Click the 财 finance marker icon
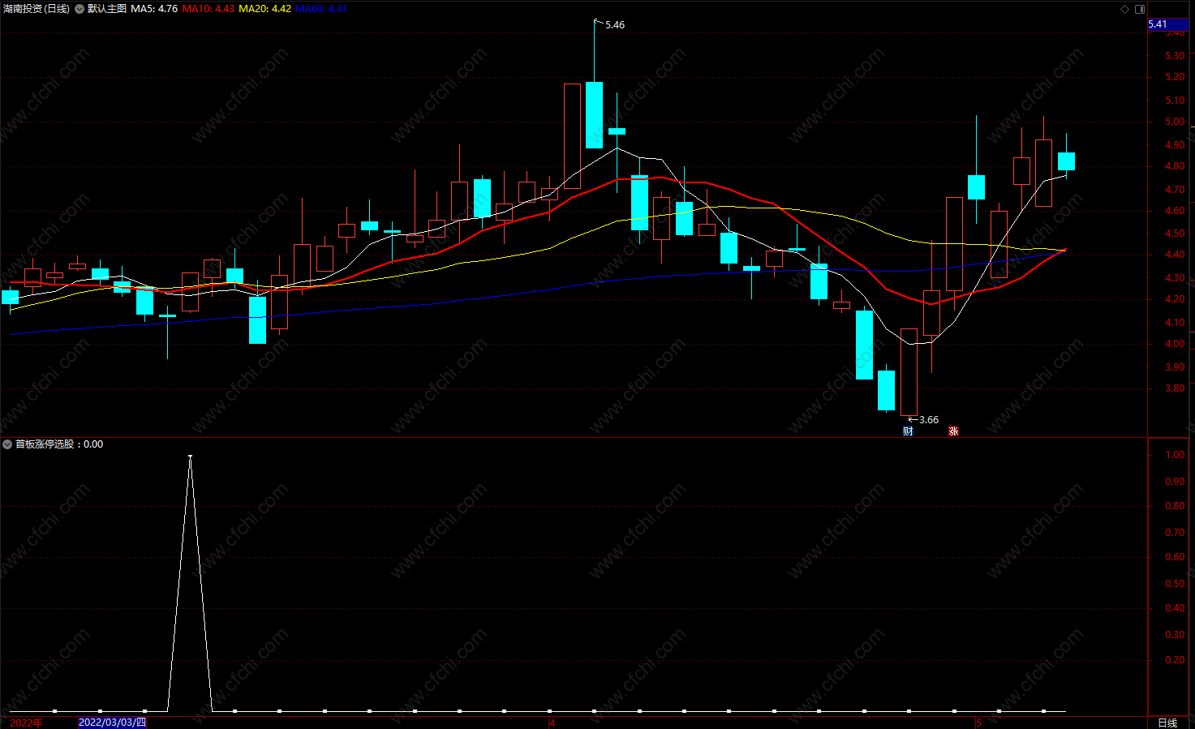 pyautogui.click(x=908, y=431)
